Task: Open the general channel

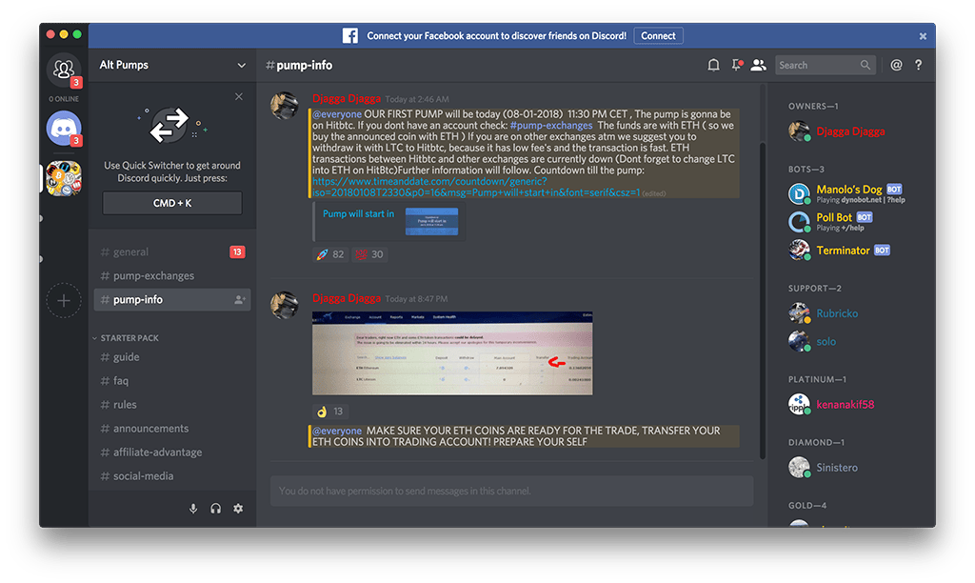Action: click(x=130, y=252)
